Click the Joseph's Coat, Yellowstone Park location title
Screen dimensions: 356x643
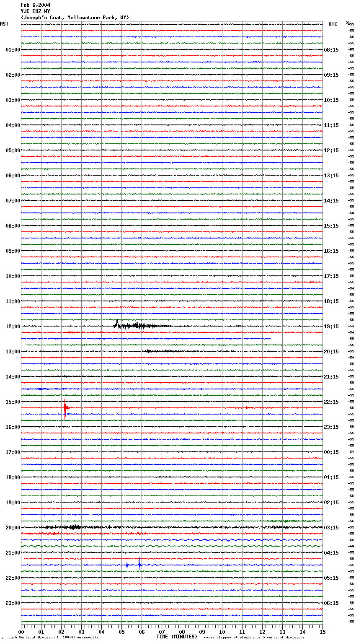pyautogui.click(x=75, y=18)
